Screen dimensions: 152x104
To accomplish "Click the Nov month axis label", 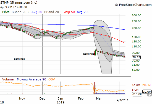I will point(22,98).
